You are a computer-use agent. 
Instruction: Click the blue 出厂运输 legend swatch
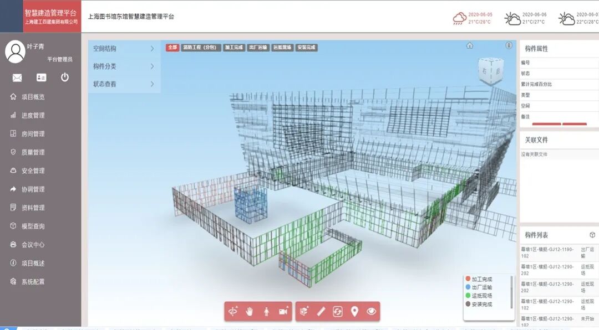coord(468,287)
